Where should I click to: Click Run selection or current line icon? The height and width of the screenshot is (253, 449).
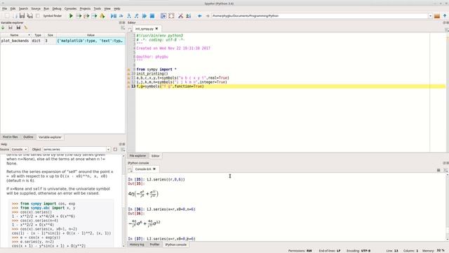click(x=94, y=16)
